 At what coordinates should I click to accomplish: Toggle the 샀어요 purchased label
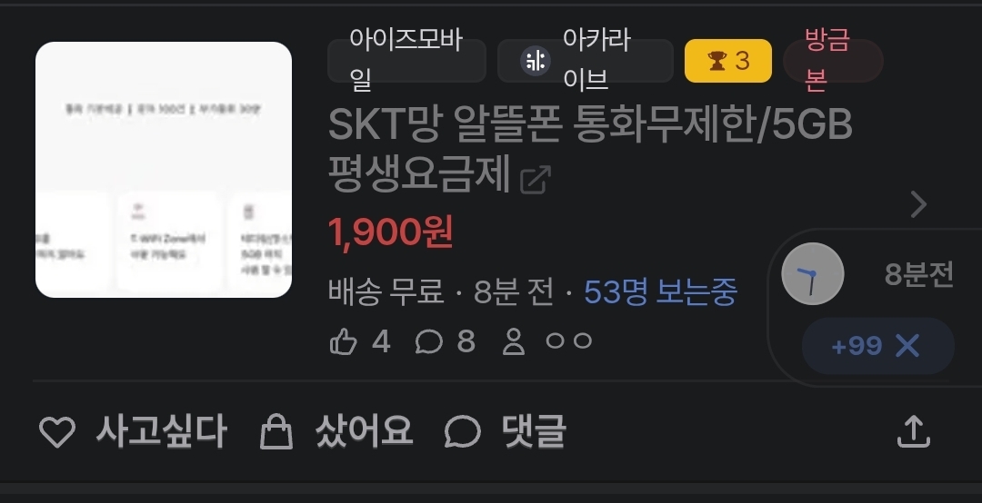(363, 431)
